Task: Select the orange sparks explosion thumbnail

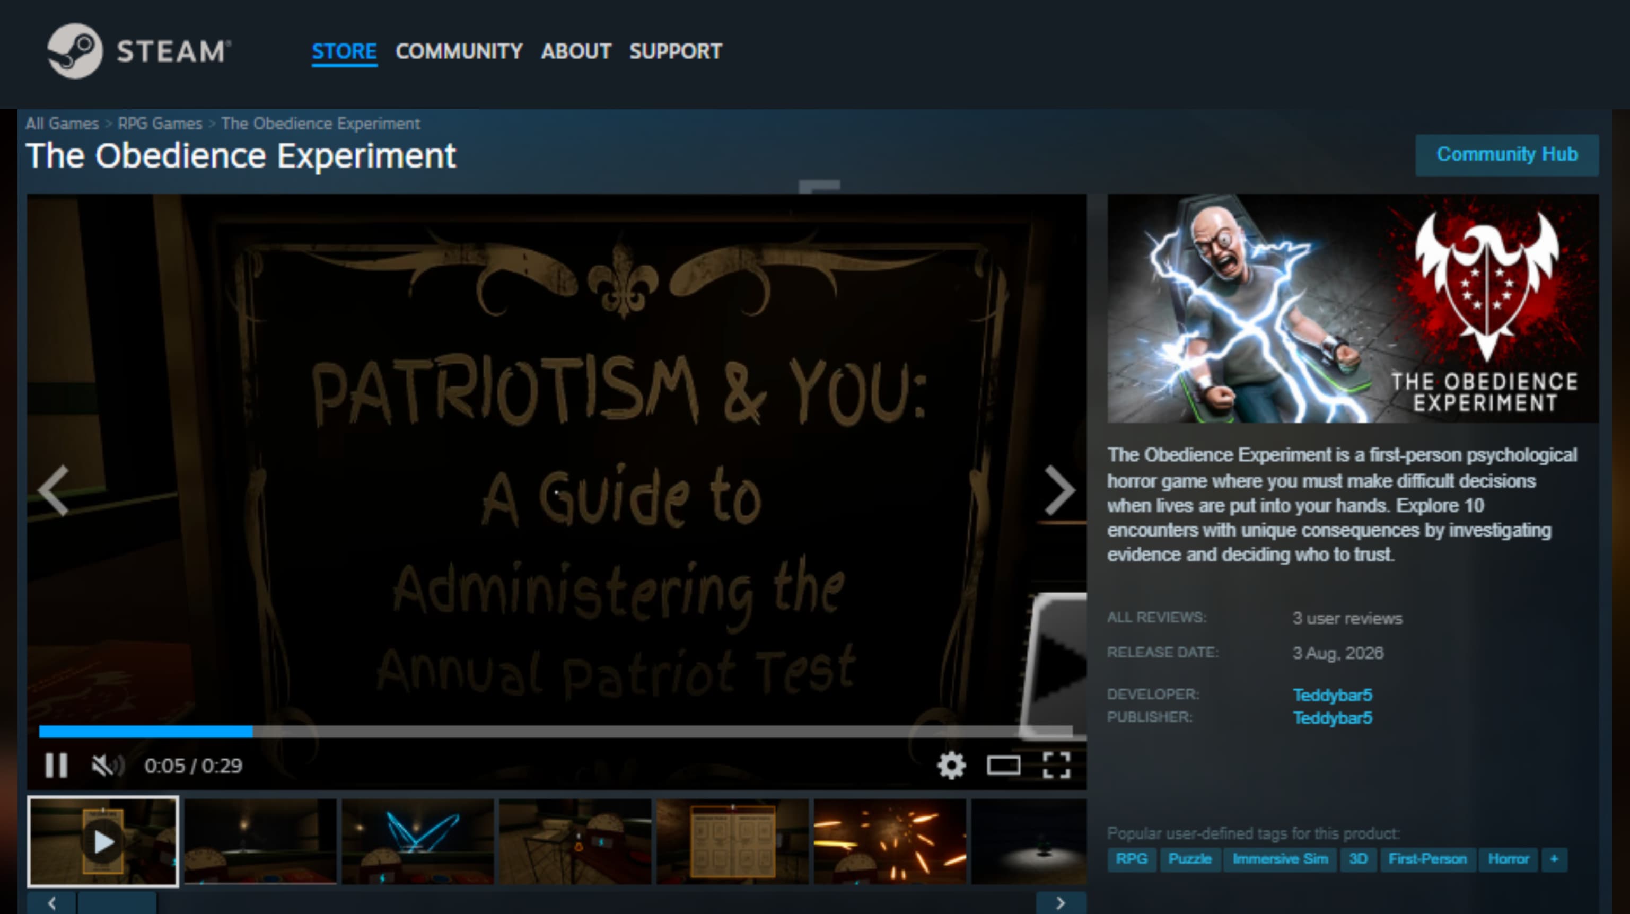Action: 890,841
